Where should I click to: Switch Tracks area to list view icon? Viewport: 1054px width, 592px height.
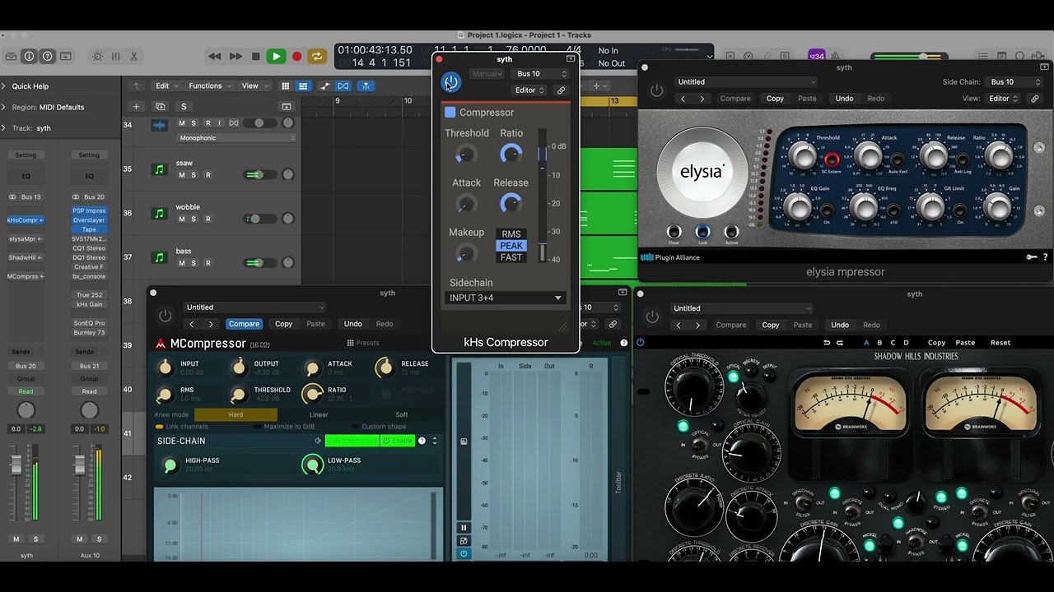click(303, 86)
